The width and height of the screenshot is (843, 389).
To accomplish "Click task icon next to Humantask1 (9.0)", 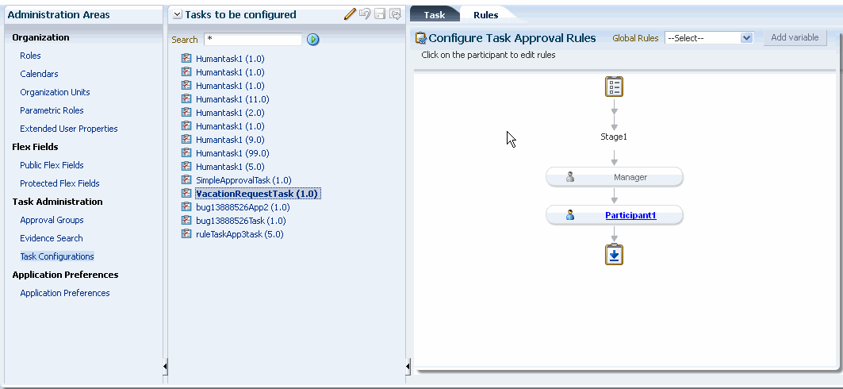I will 186,140.
